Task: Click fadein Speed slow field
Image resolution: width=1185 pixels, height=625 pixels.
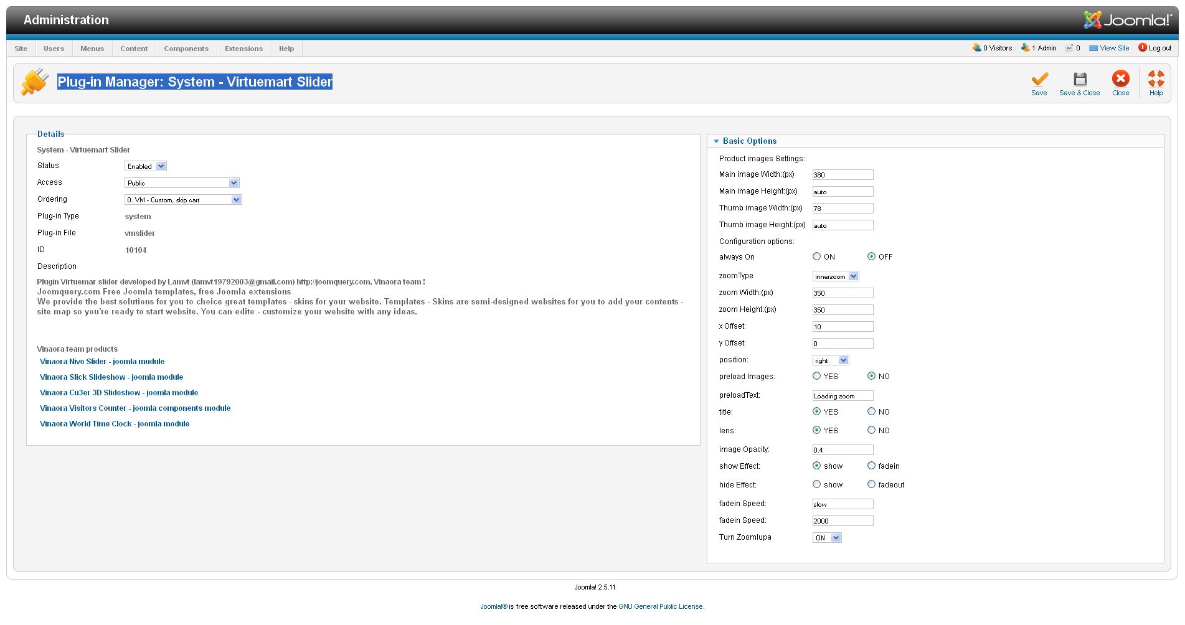Action: coord(843,504)
